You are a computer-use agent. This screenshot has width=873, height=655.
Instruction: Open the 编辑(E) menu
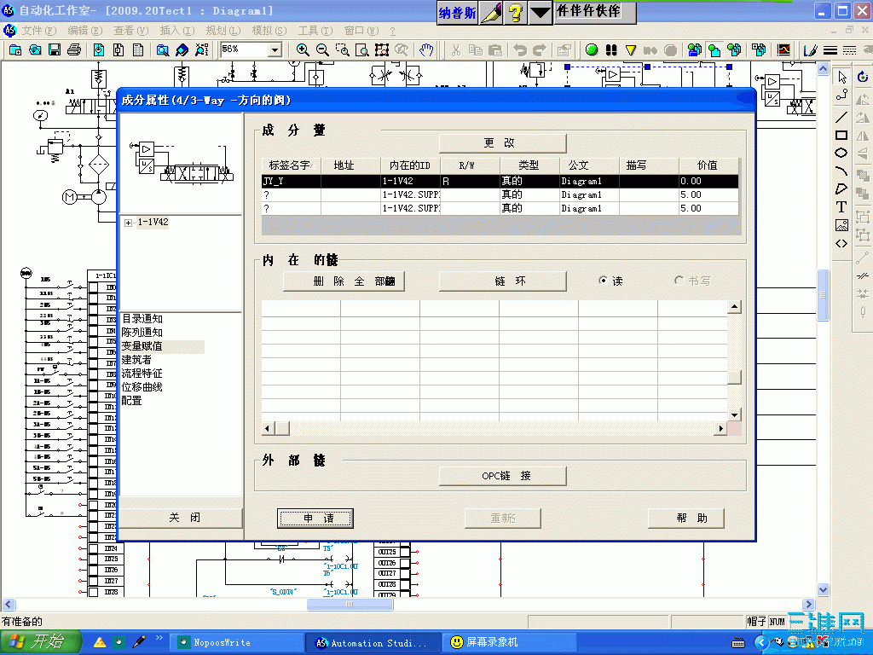pos(85,31)
